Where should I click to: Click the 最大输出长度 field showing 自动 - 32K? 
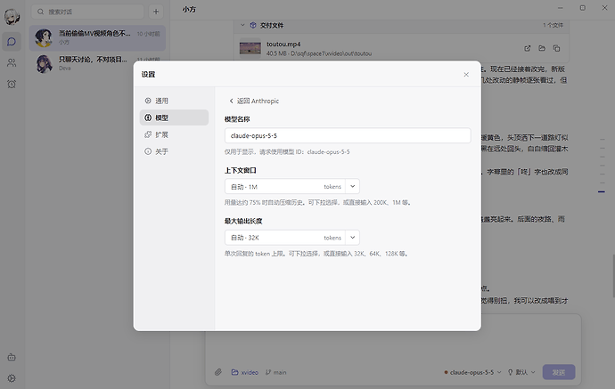coord(284,238)
